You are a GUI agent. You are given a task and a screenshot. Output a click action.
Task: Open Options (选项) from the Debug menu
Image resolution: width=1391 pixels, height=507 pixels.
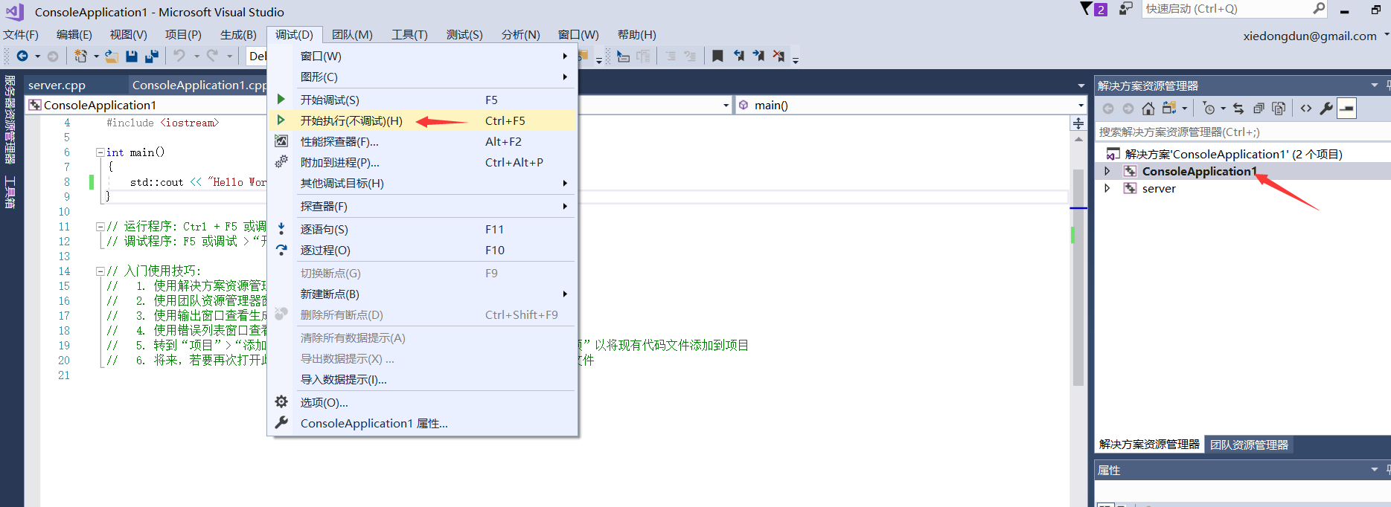(x=422, y=402)
